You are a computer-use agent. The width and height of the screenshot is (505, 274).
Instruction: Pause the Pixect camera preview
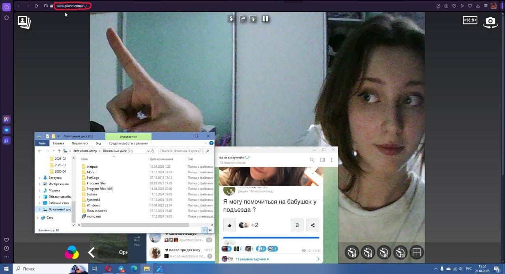click(x=266, y=19)
